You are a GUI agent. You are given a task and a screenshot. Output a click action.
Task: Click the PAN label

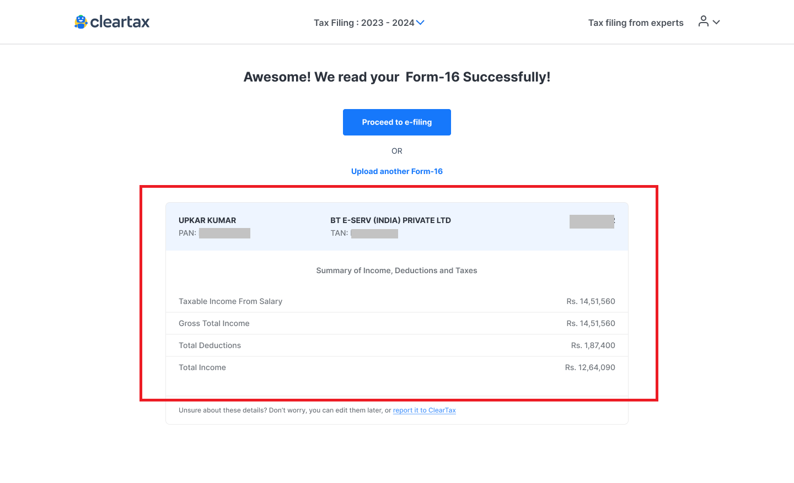tap(187, 233)
